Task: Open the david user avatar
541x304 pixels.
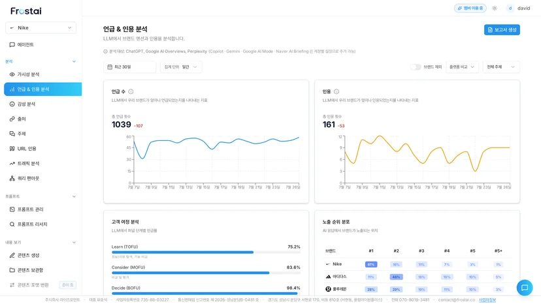Action: [510, 8]
